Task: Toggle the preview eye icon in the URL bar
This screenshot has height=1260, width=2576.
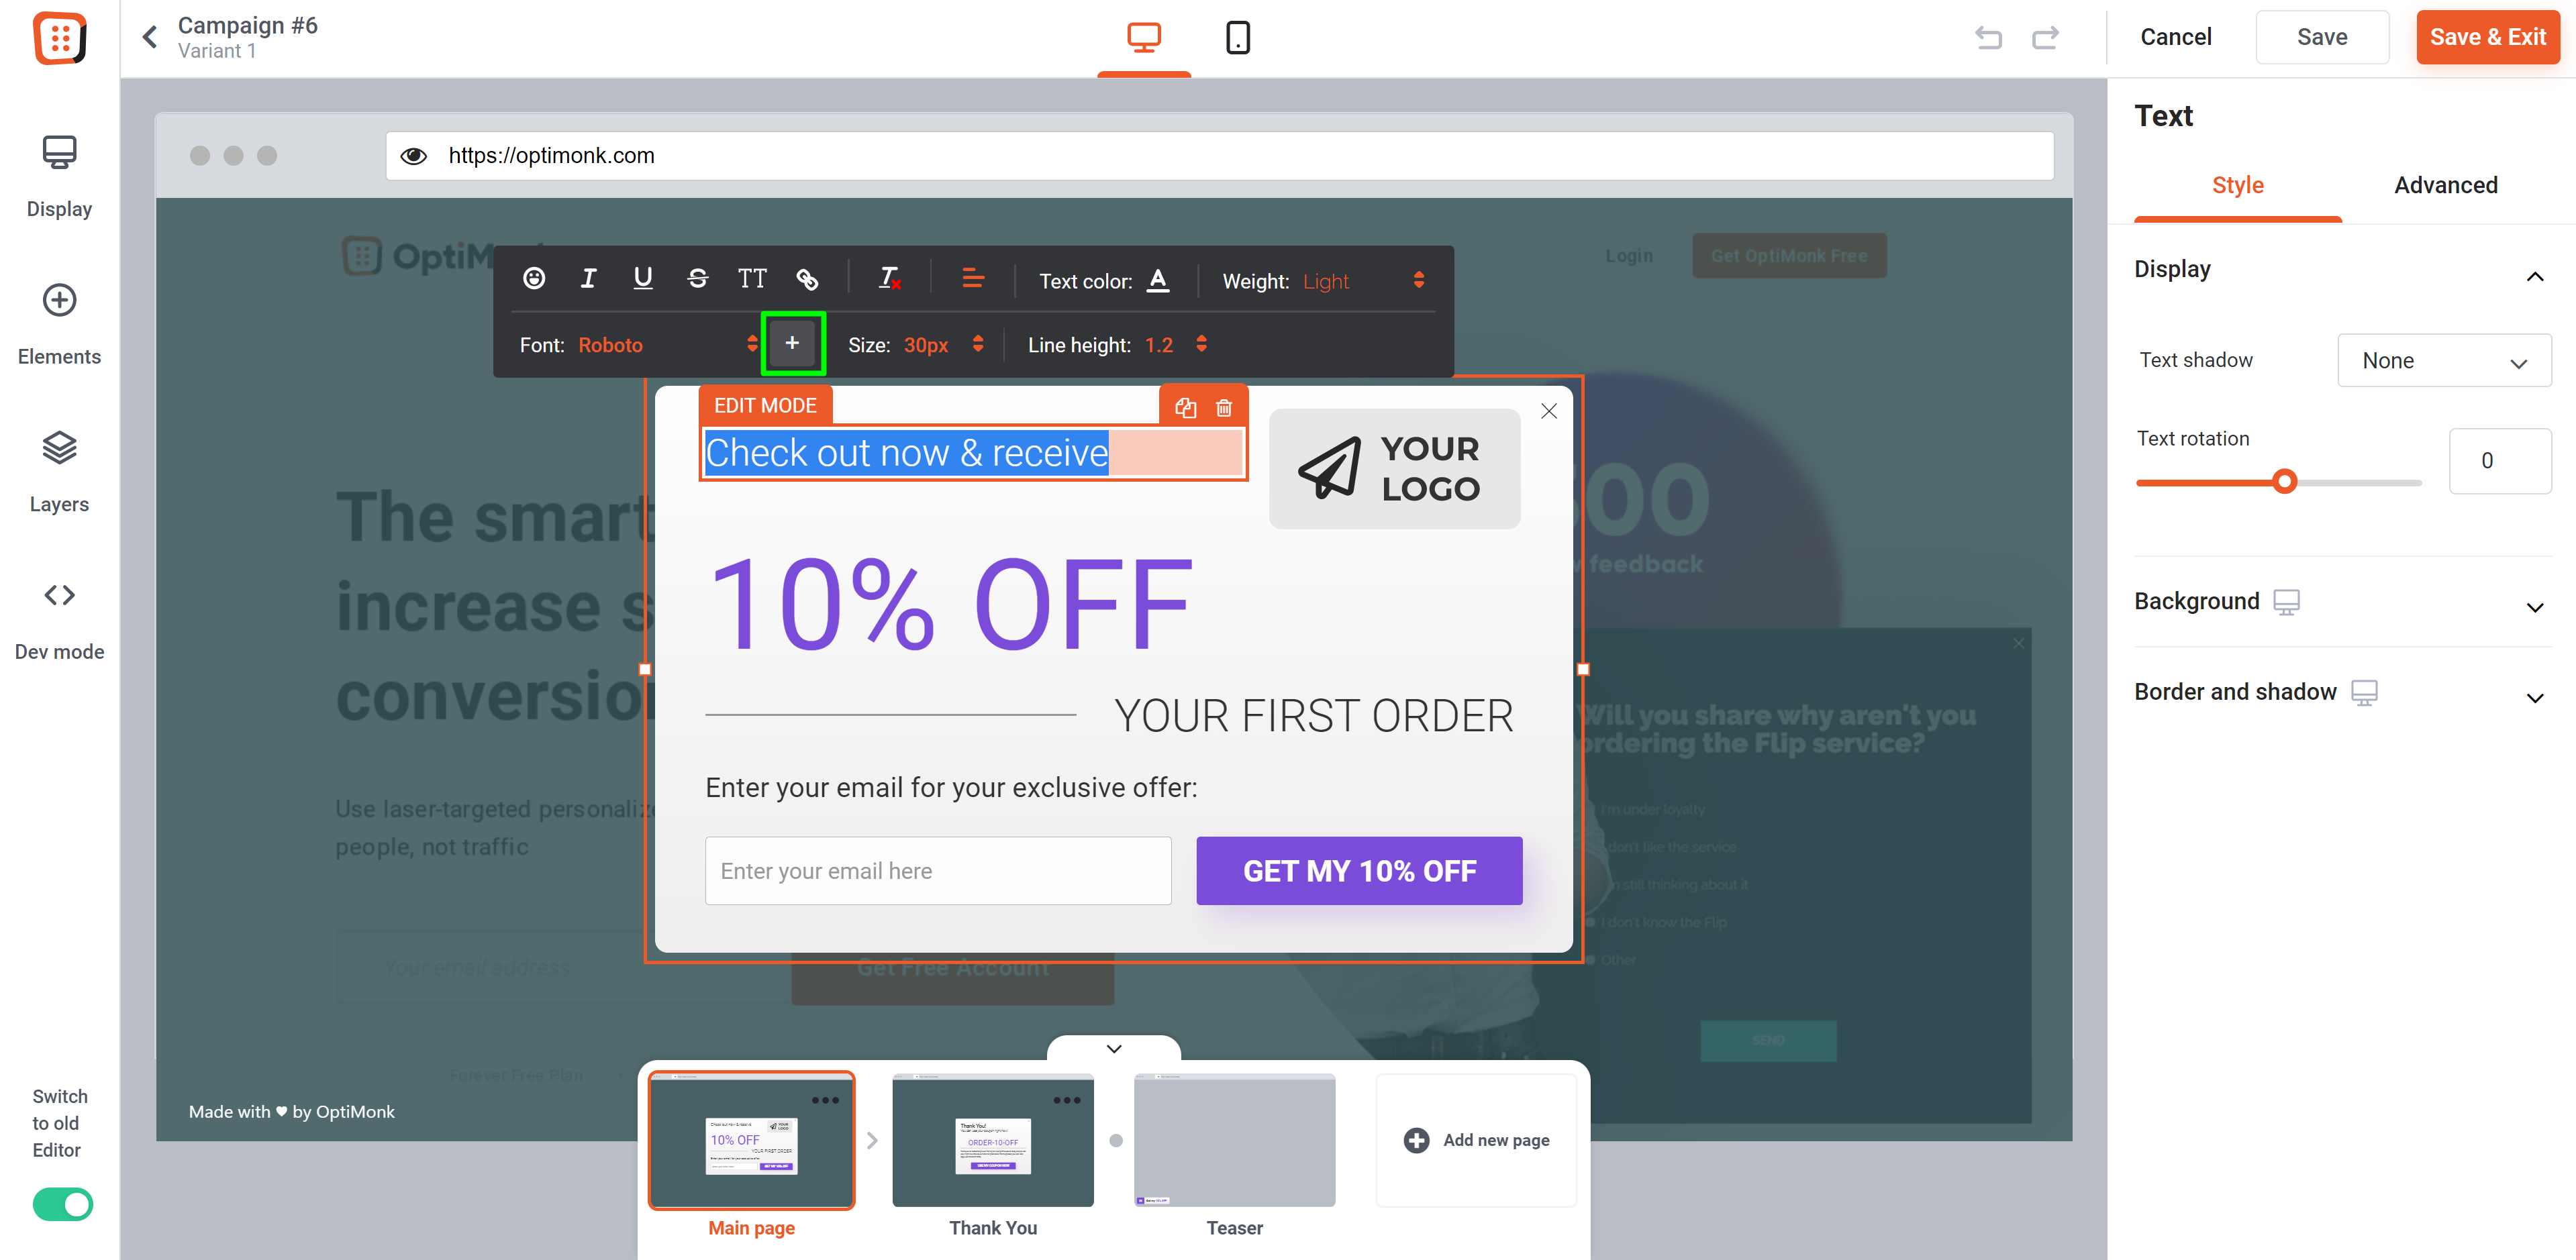Action: [413, 156]
